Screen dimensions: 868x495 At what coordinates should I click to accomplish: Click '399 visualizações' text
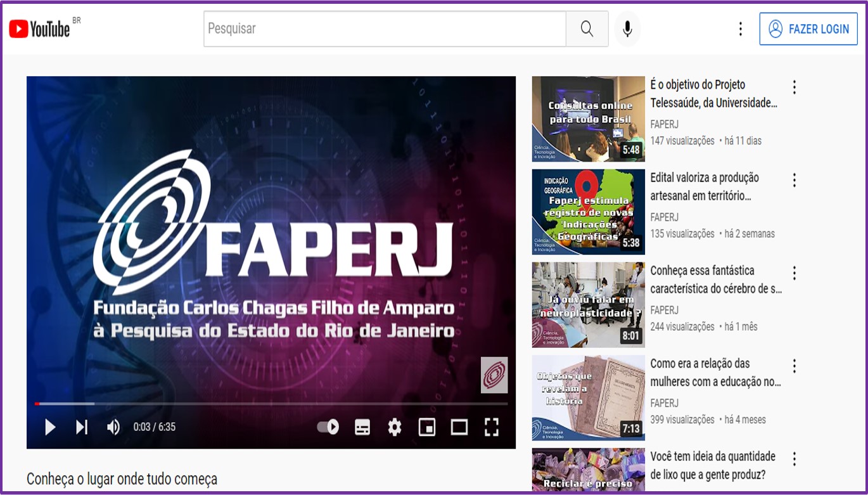tap(682, 420)
